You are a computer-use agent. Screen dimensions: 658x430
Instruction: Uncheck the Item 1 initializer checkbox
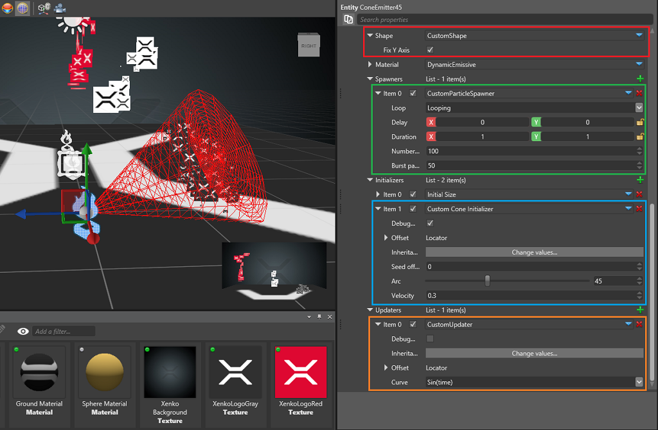point(413,209)
